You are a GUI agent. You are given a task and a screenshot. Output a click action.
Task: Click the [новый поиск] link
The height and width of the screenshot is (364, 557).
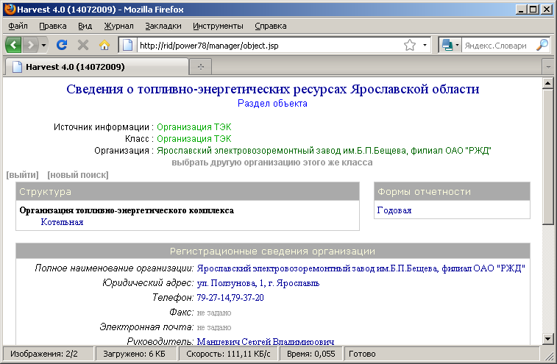coord(78,175)
